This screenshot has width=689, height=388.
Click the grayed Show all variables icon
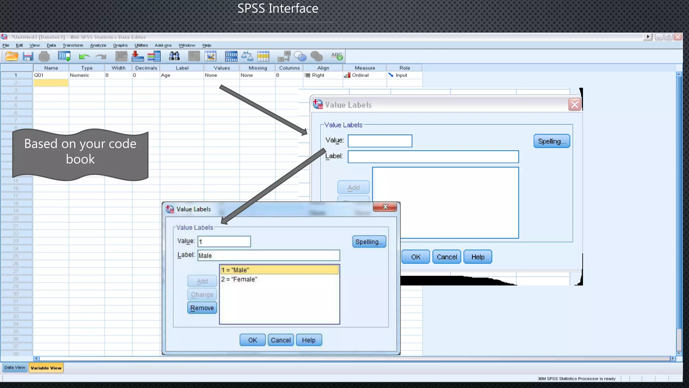[317, 56]
